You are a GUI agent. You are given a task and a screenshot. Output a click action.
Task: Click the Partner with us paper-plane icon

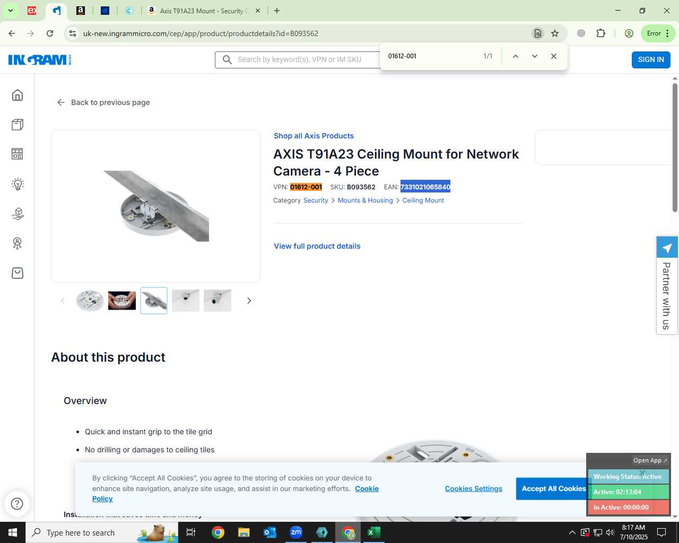point(667,248)
